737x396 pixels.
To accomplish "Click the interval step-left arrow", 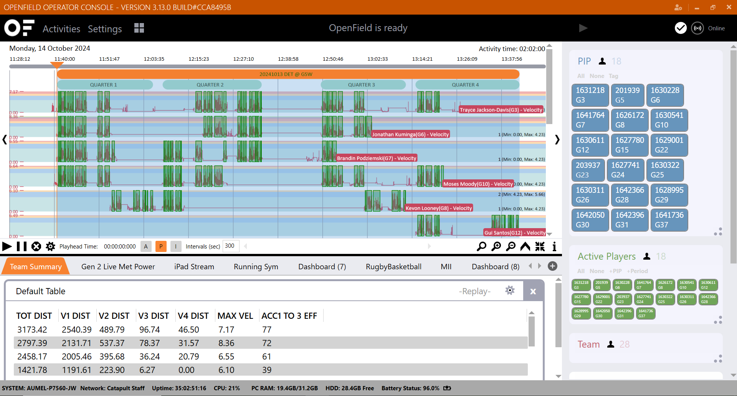I will [245, 246].
